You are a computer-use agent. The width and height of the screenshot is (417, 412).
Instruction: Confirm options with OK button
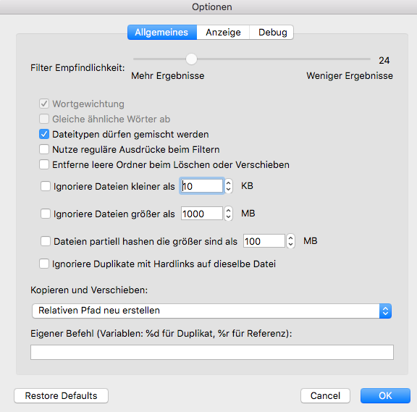click(x=385, y=395)
